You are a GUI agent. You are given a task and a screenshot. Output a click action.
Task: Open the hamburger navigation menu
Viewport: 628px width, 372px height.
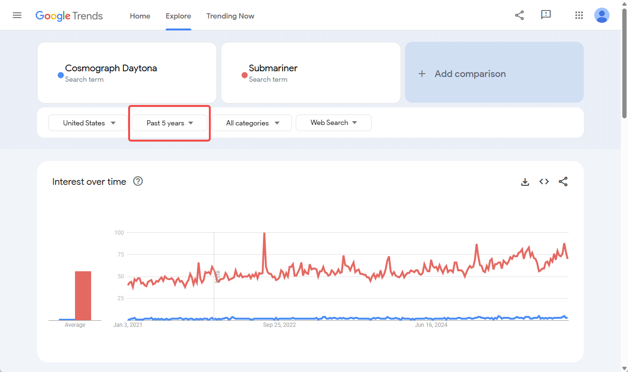pos(17,15)
